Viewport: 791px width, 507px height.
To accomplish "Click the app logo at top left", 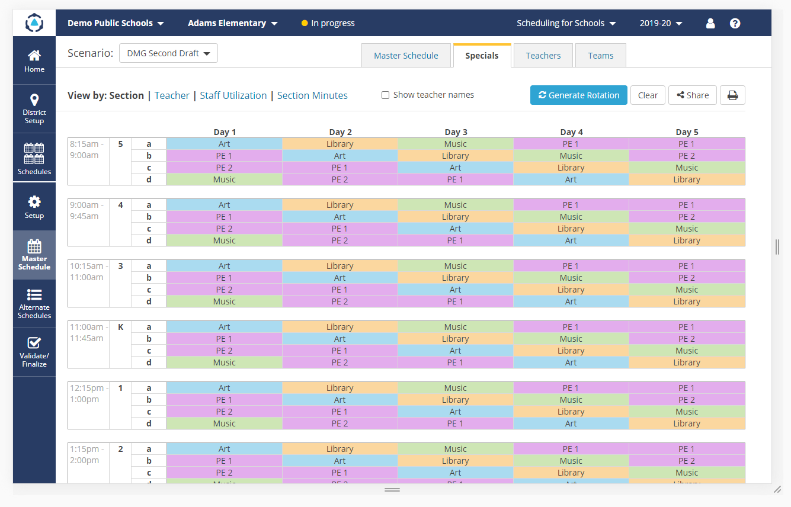I will 34,23.
